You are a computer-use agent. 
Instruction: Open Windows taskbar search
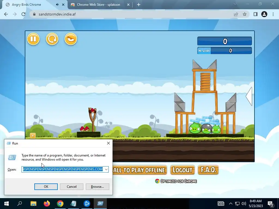click(20, 204)
